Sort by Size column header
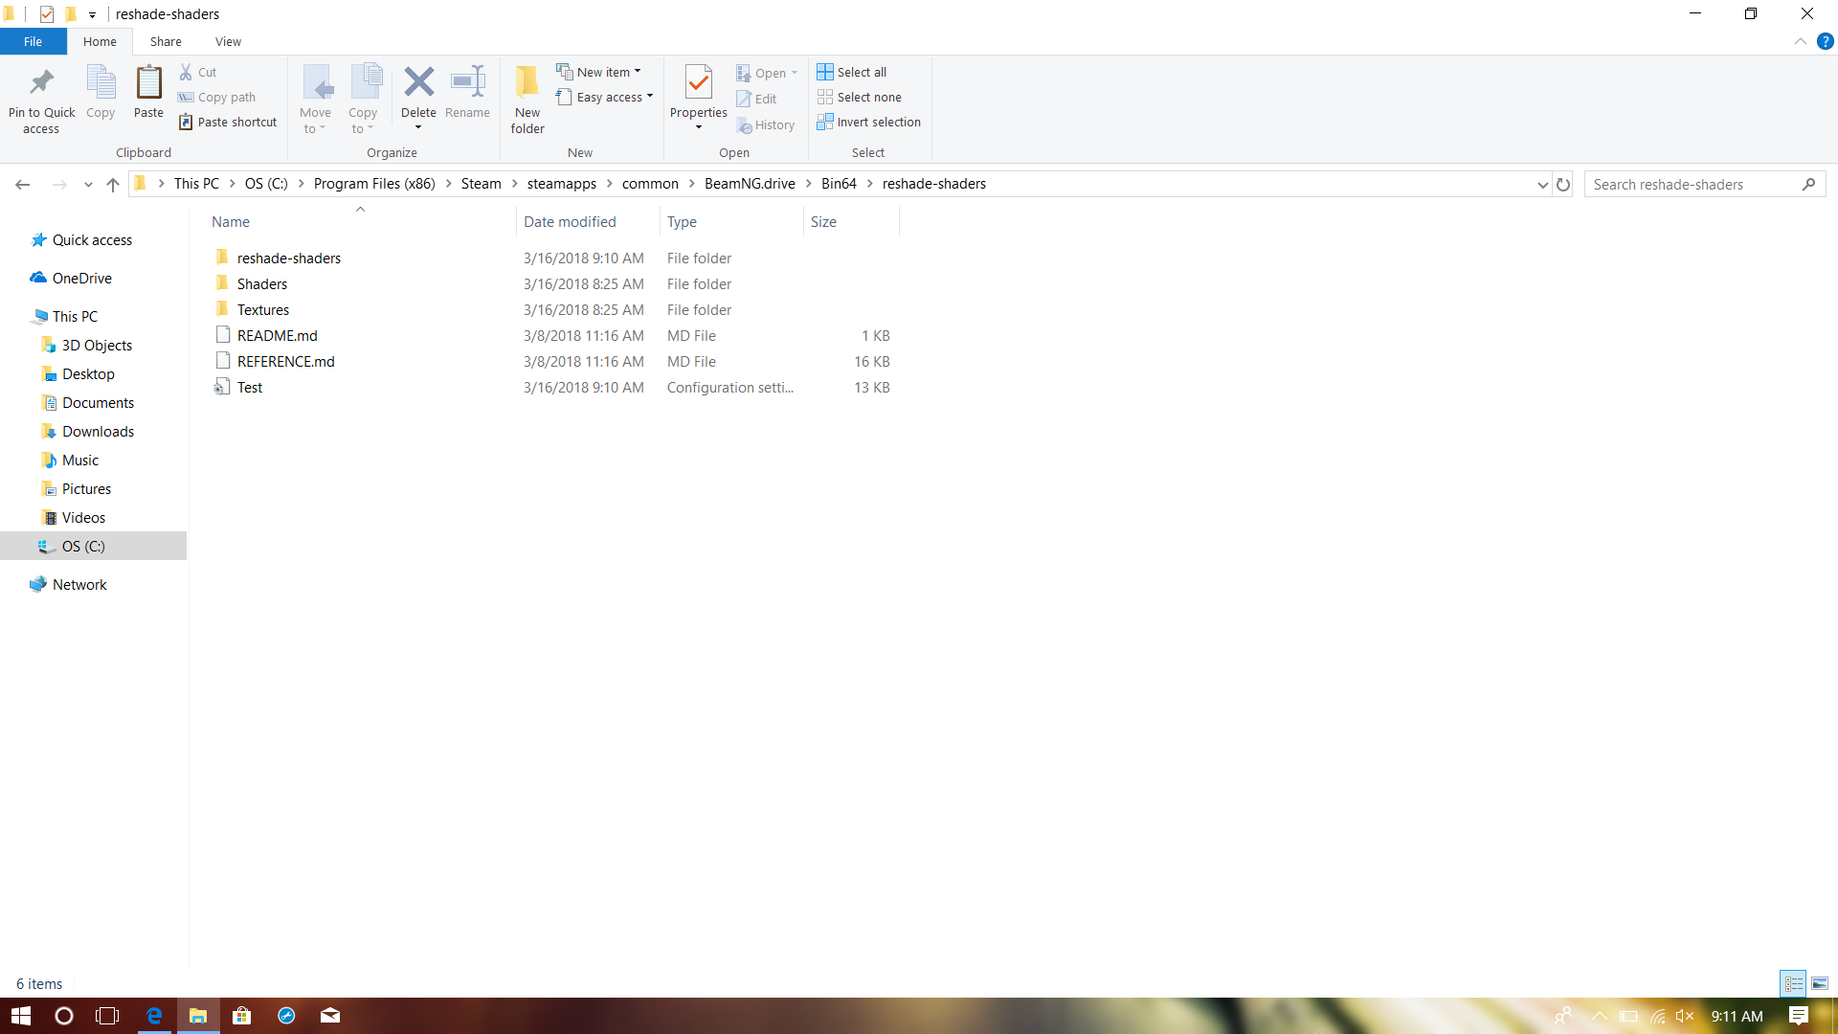 click(x=851, y=221)
